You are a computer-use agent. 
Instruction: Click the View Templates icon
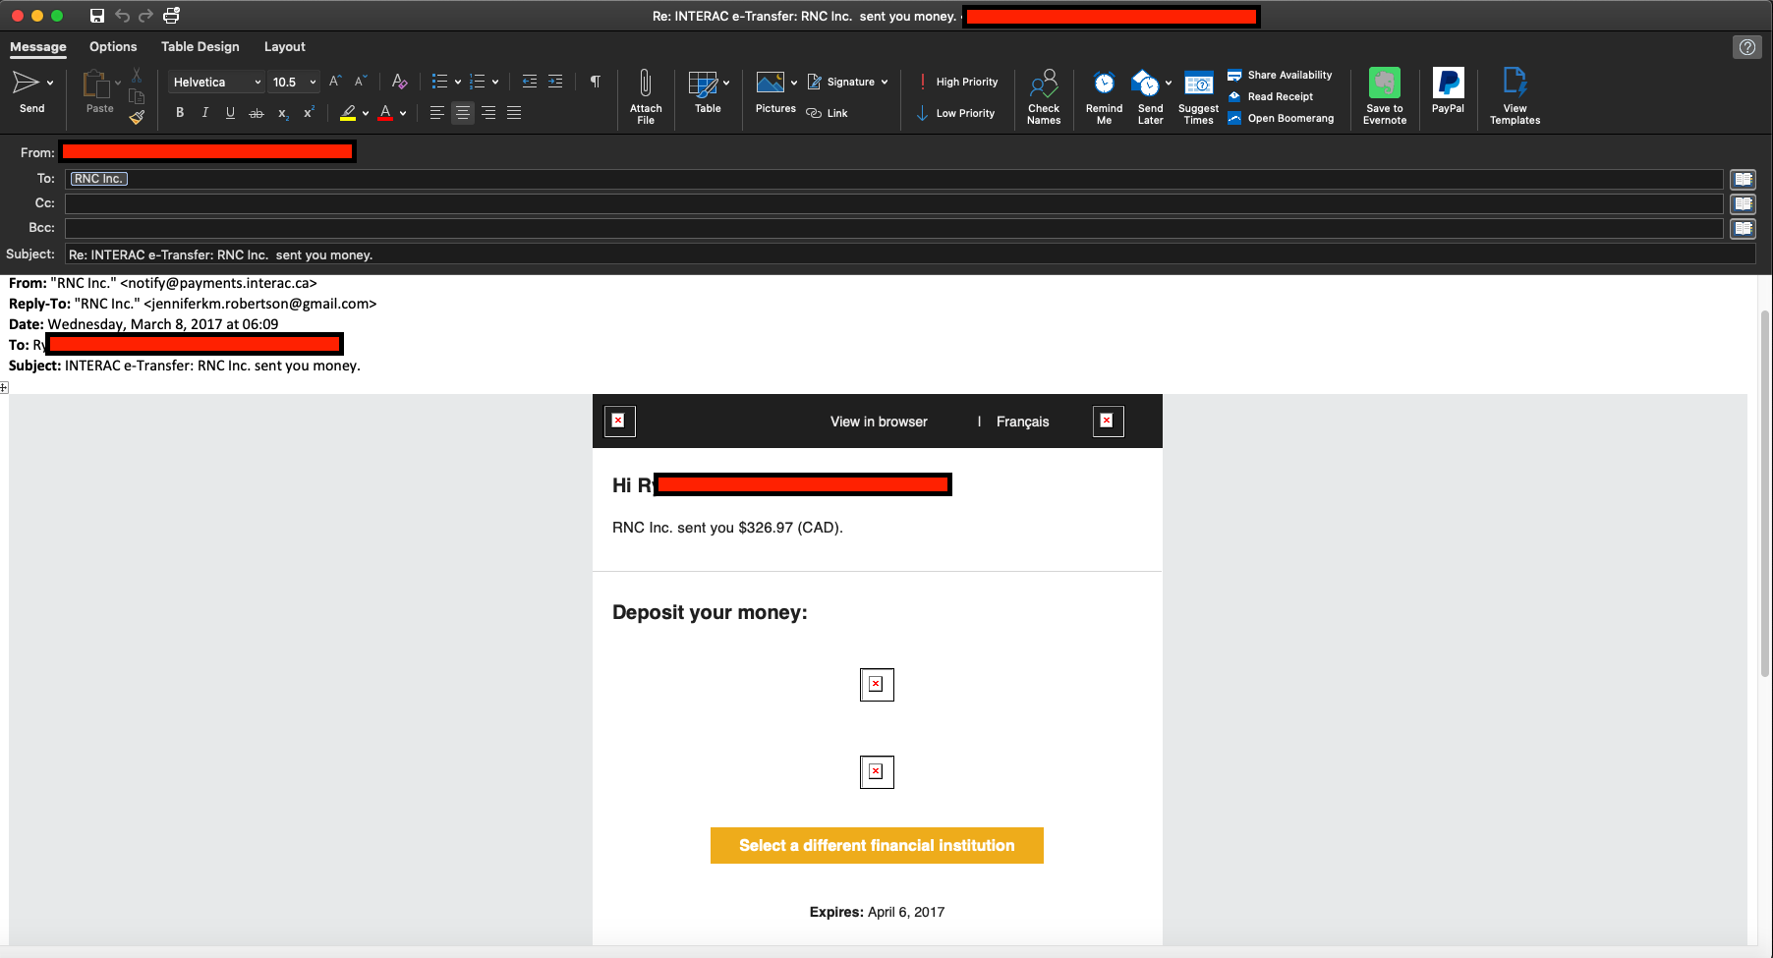1515,85
